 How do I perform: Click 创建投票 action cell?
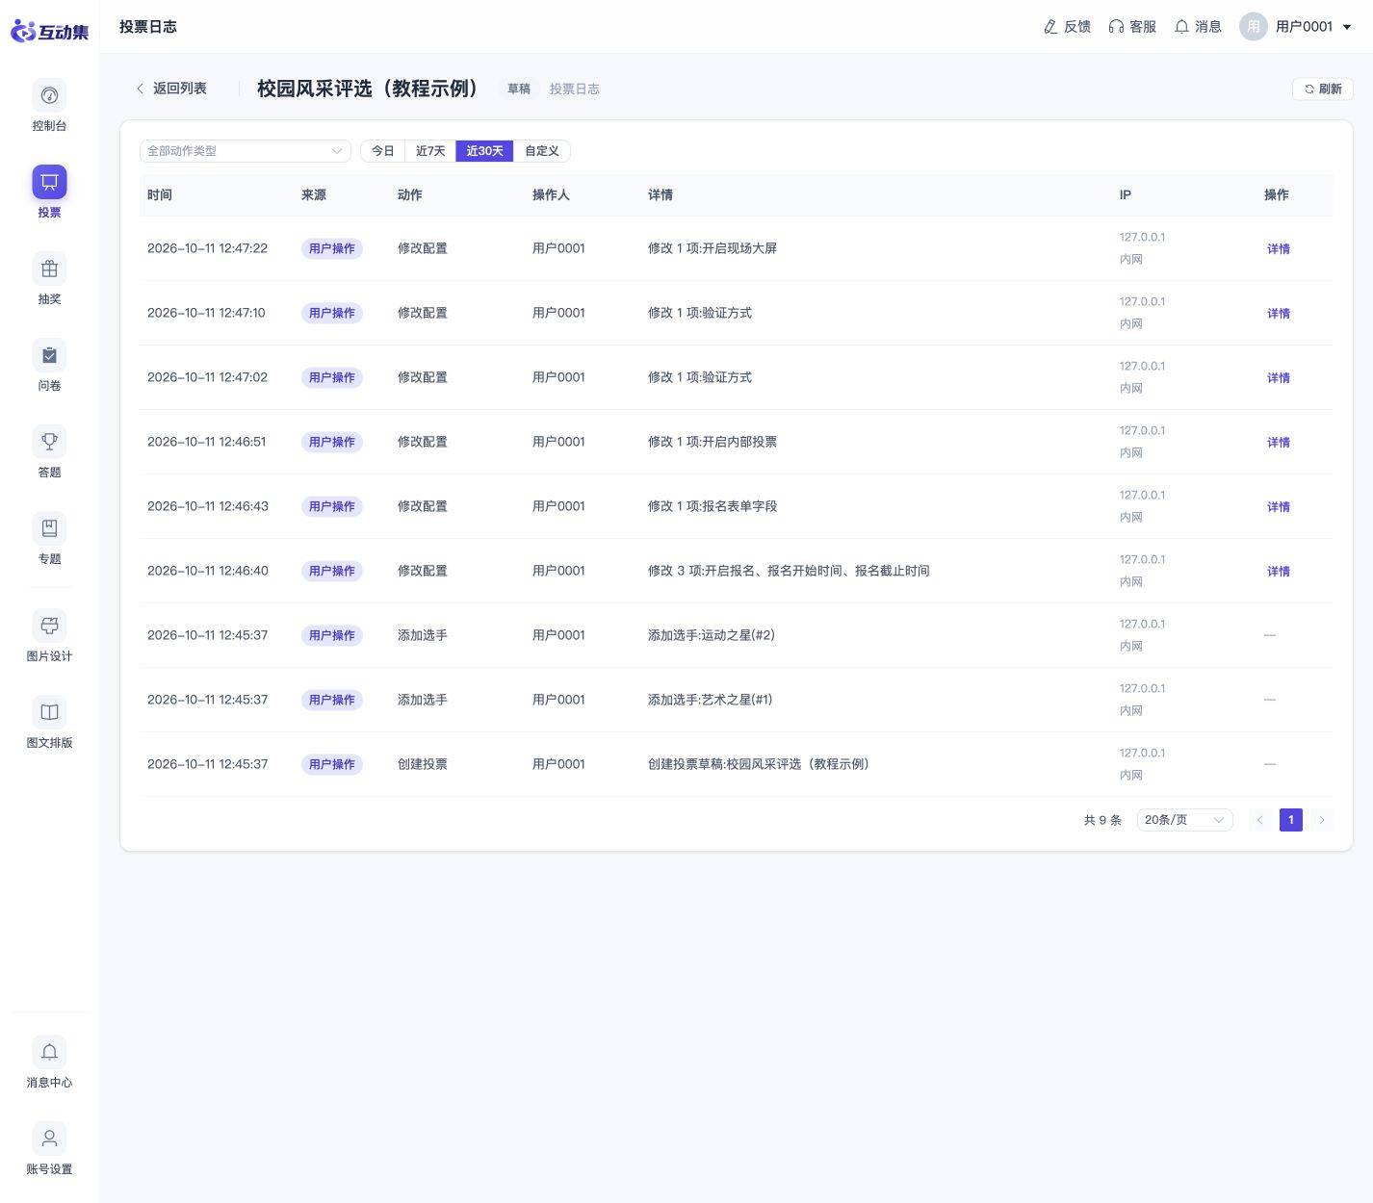pos(423,764)
